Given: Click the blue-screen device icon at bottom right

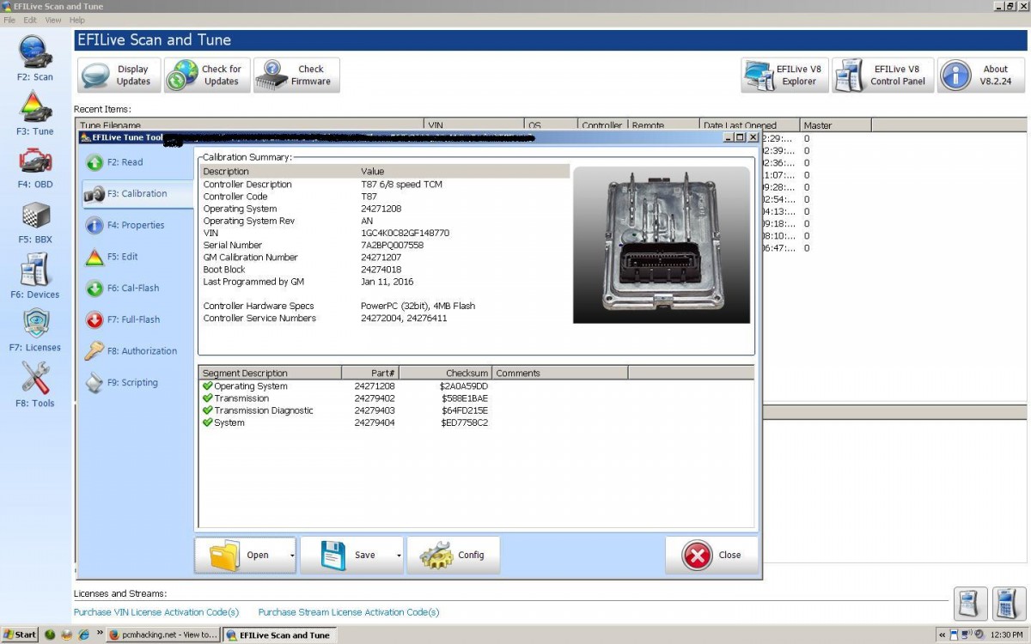Looking at the screenshot, I should pos(971,604).
